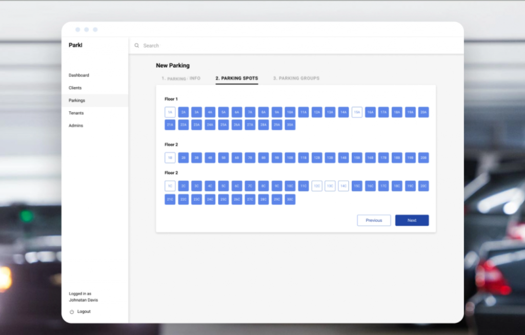Toggle parking spot 30A
This screenshot has width=525, height=335.
point(290,125)
